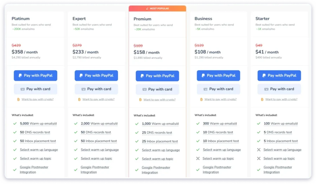
Task: Pay with card for Starter plan
Action: (x=279, y=89)
